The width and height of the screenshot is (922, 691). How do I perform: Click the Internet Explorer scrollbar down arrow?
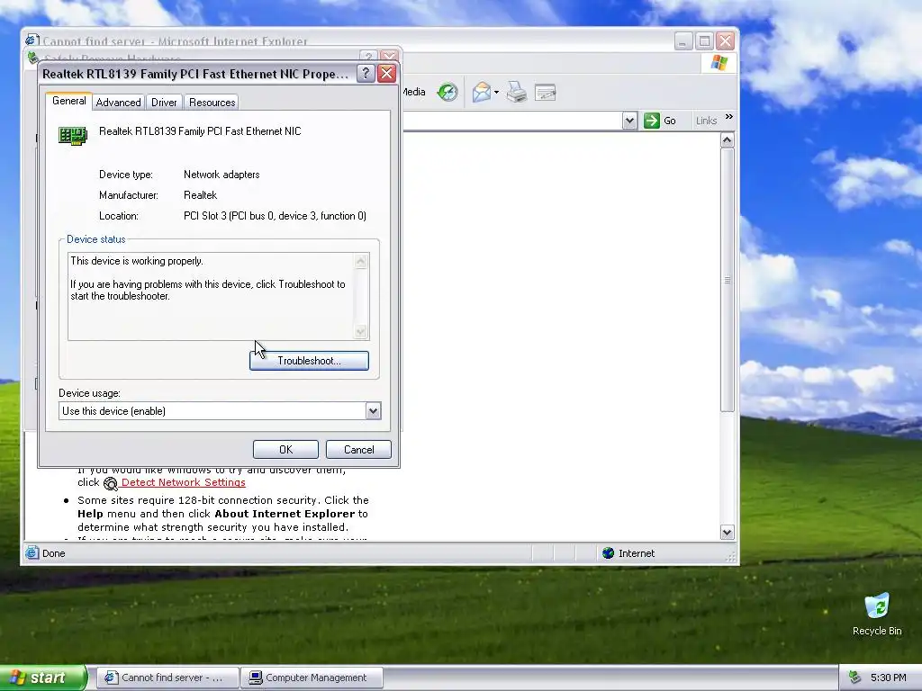tap(728, 533)
